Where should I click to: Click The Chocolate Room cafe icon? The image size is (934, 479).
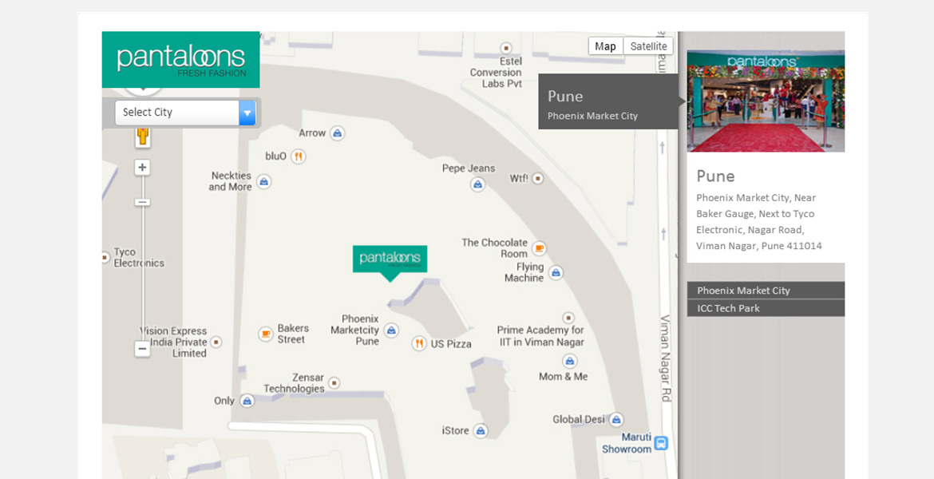[540, 248]
